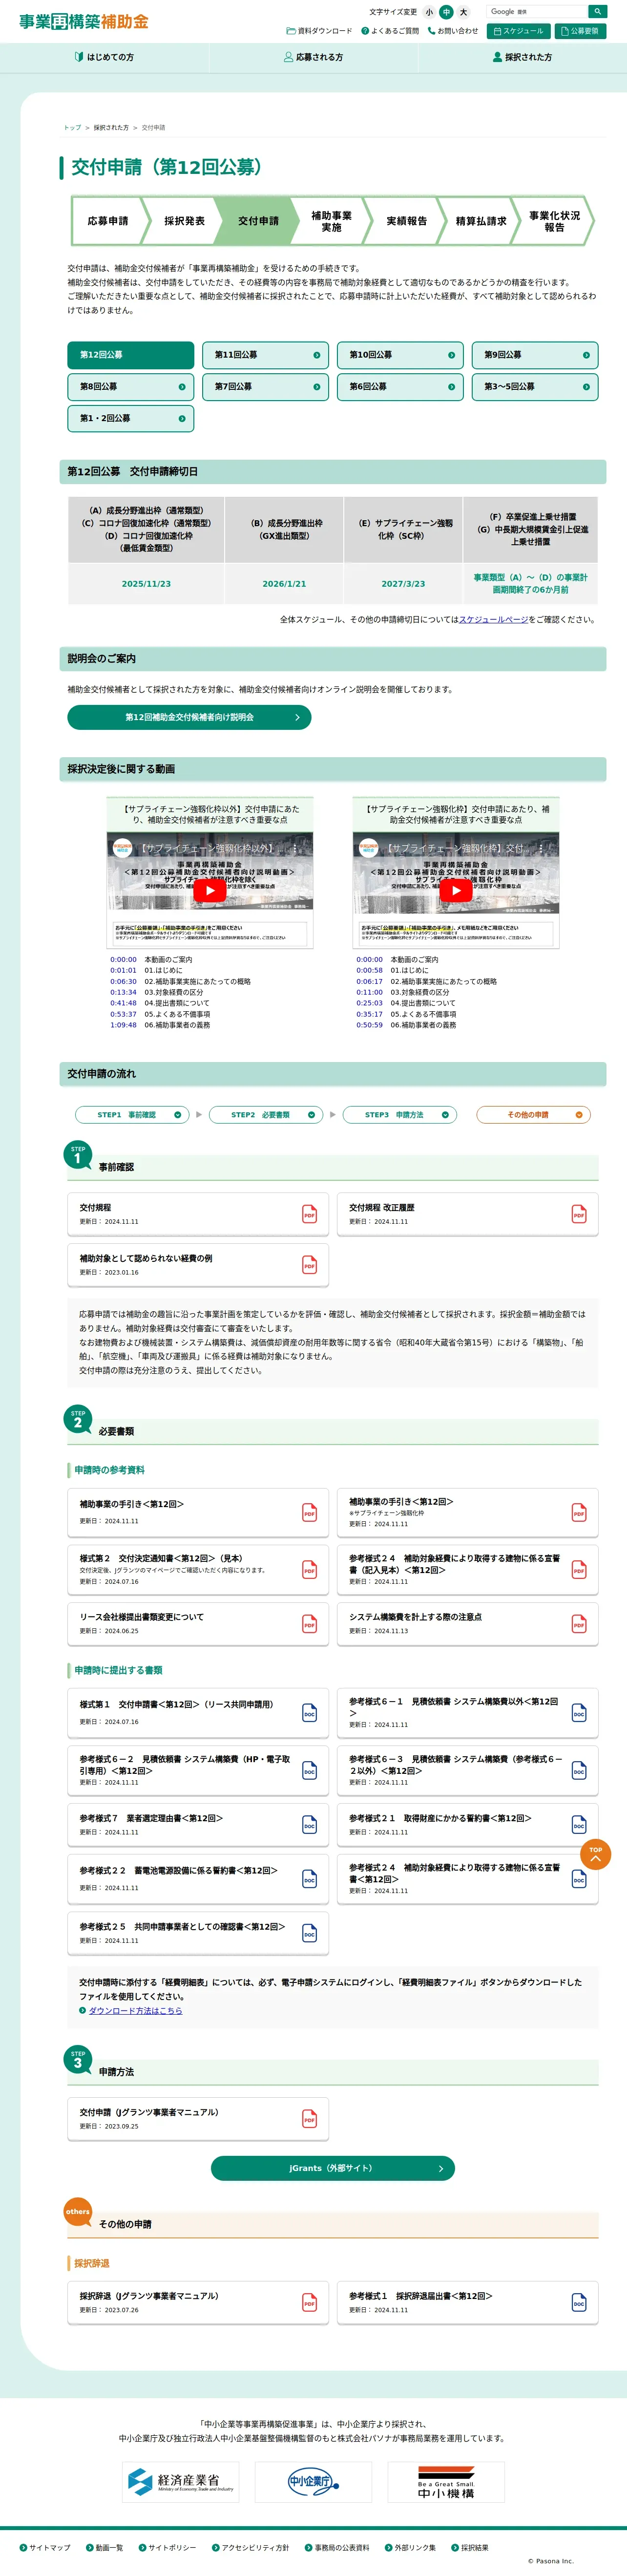Open PDF icon for 交付申請 Jグランツ事業者マニュアル
This screenshot has height=2576, width=627.
(x=309, y=2119)
